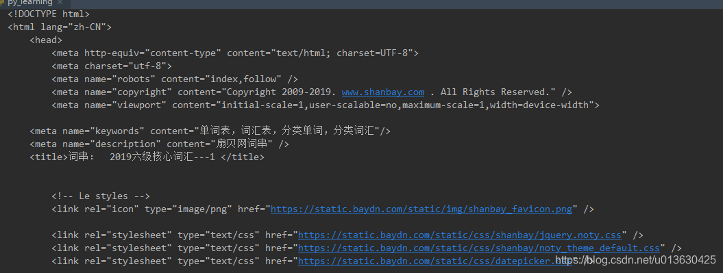Open the datepicker css URL link

click(434, 261)
